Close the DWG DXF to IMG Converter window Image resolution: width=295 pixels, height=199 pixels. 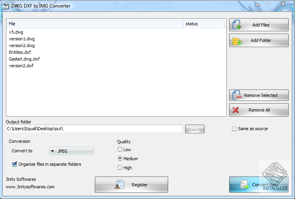click(283, 4)
